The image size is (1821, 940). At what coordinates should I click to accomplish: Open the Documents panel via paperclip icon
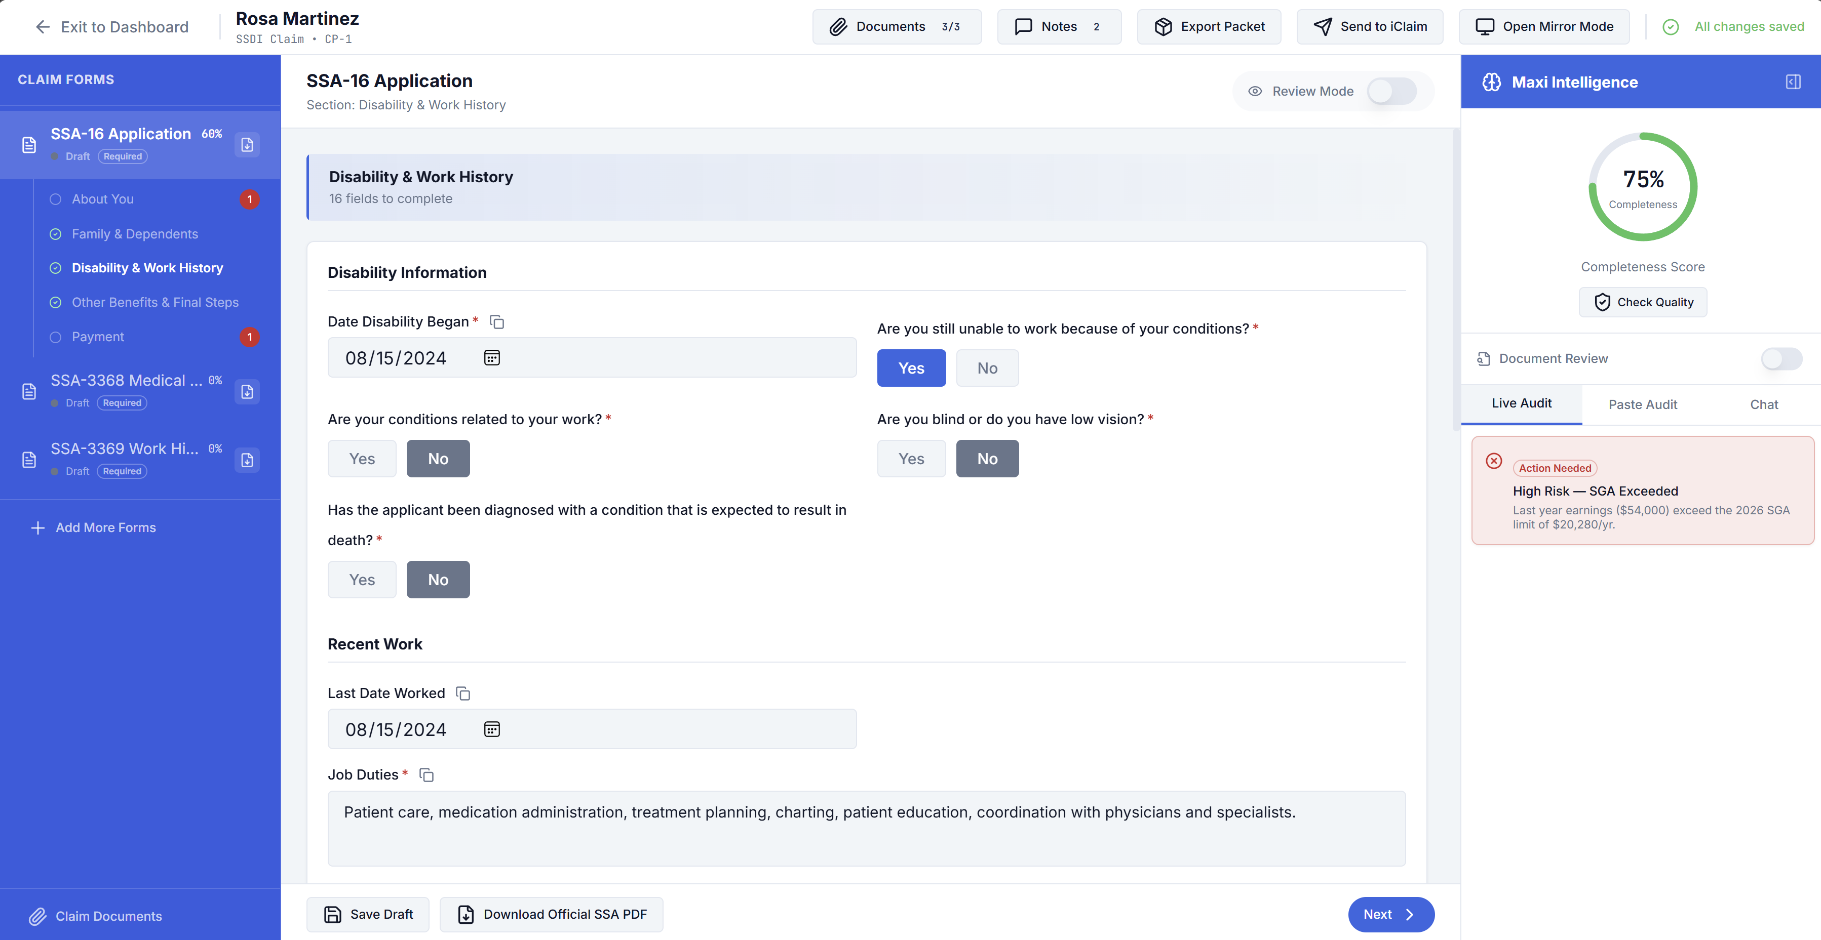[x=838, y=26]
